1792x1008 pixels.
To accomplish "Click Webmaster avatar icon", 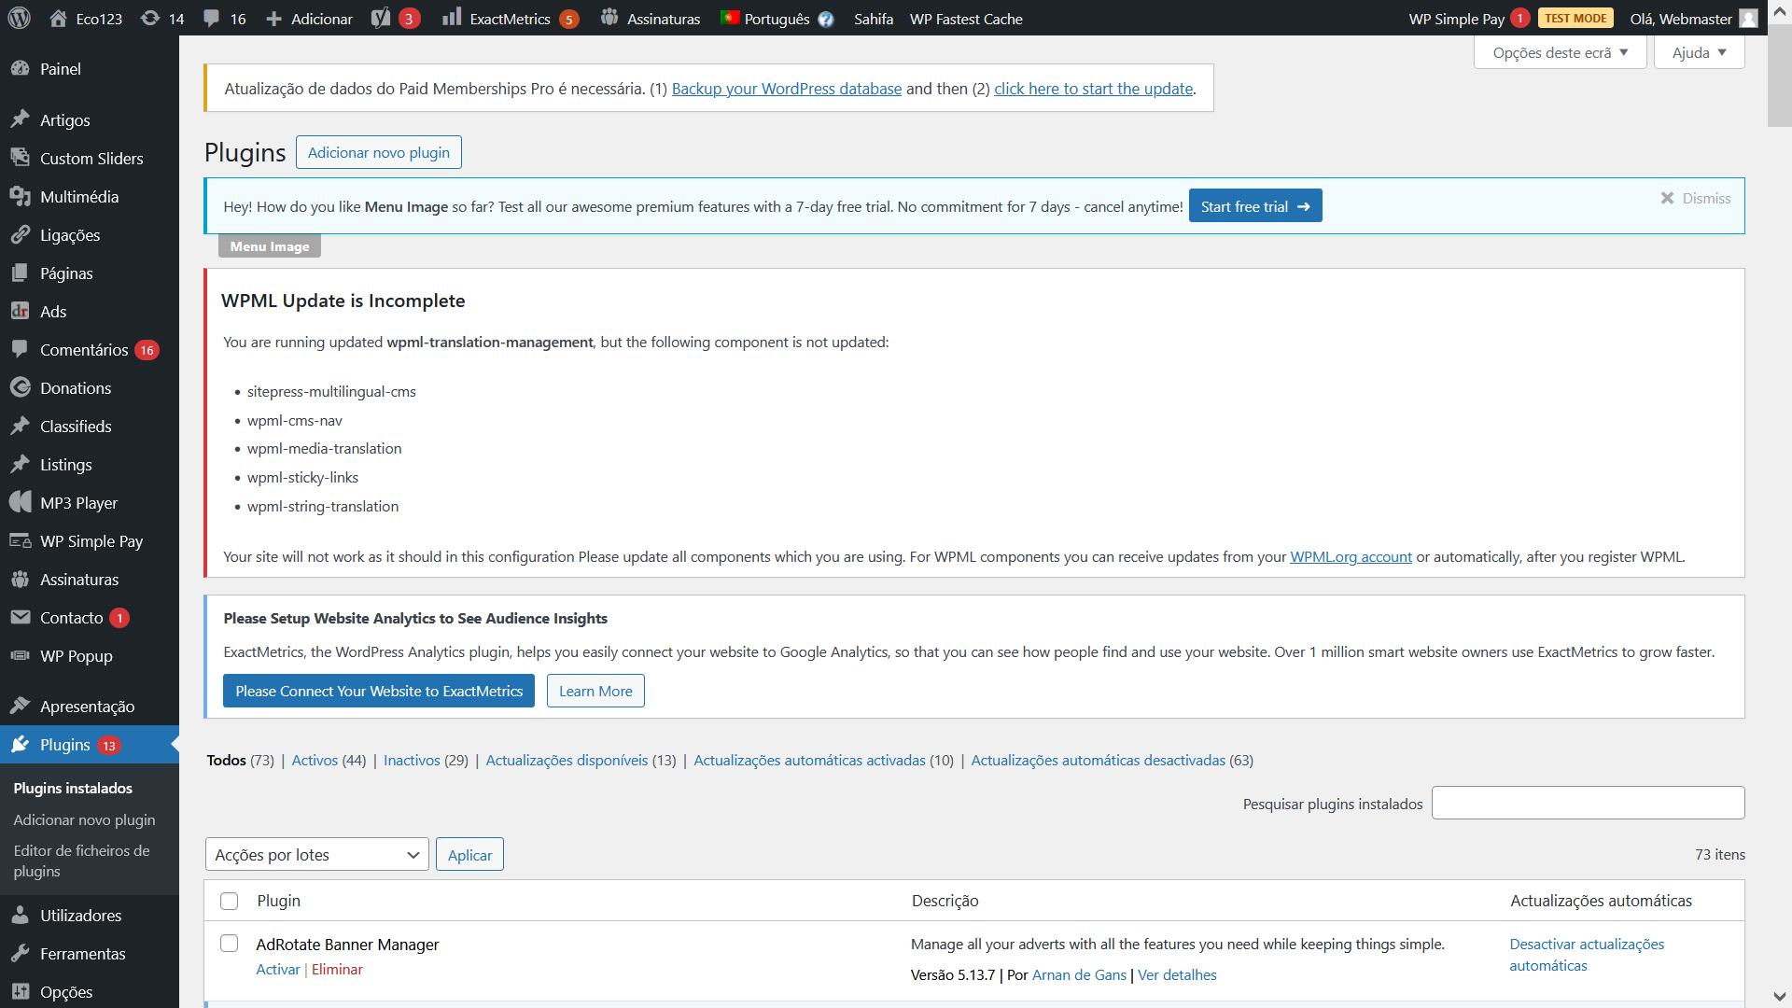I will [1749, 19].
